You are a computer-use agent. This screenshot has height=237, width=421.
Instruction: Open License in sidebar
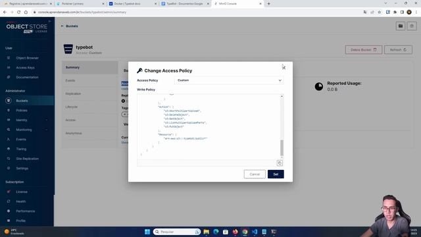click(22, 192)
